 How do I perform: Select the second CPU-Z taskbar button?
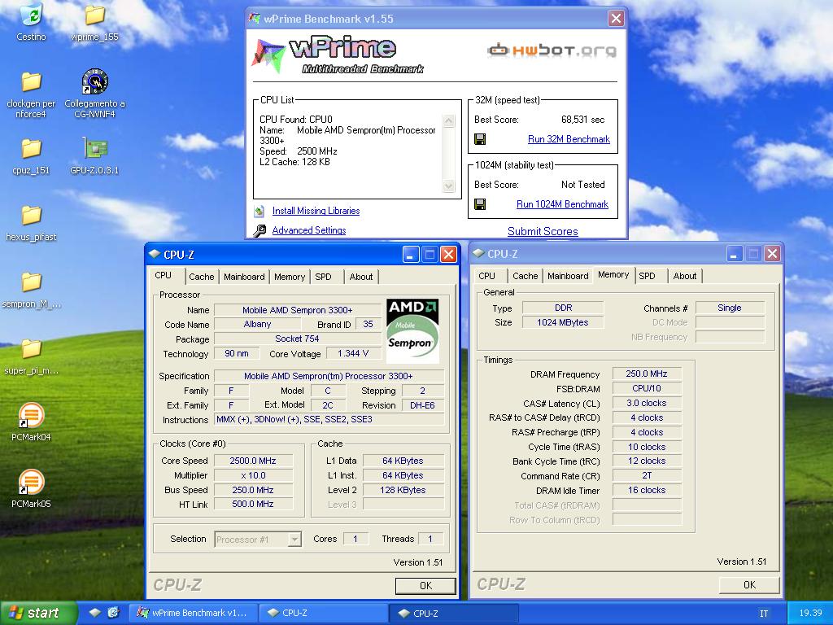click(x=454, y=613)
